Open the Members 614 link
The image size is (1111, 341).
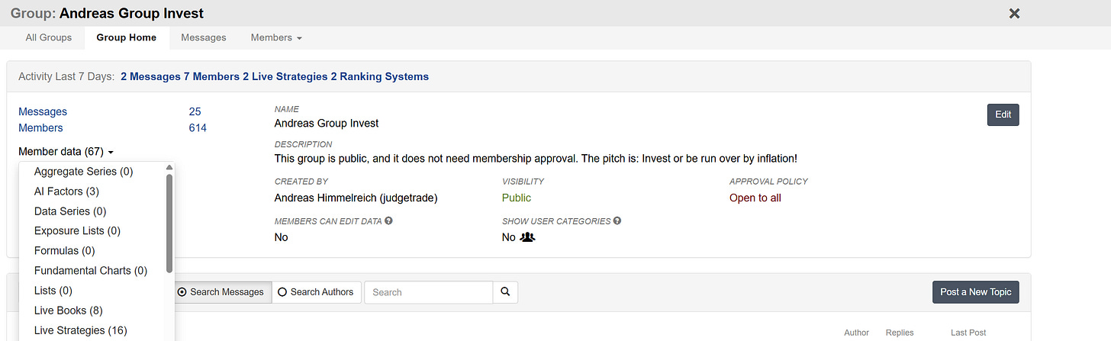198,128
